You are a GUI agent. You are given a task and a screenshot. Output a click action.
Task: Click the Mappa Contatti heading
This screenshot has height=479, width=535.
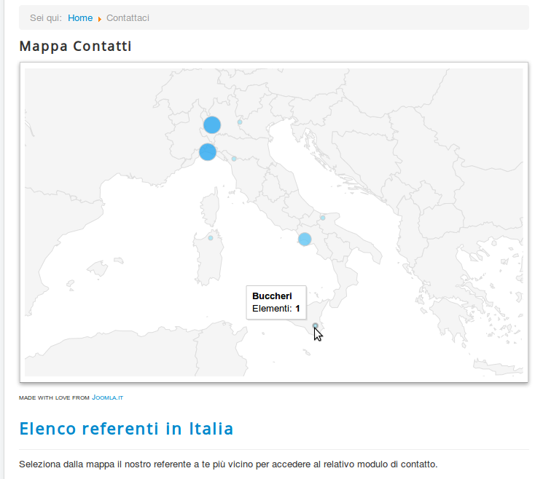point(75,47)
